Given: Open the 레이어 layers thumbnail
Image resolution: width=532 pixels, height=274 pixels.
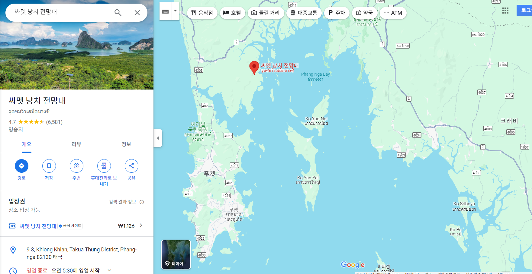Looking at the screenshot, I should 176,255.
